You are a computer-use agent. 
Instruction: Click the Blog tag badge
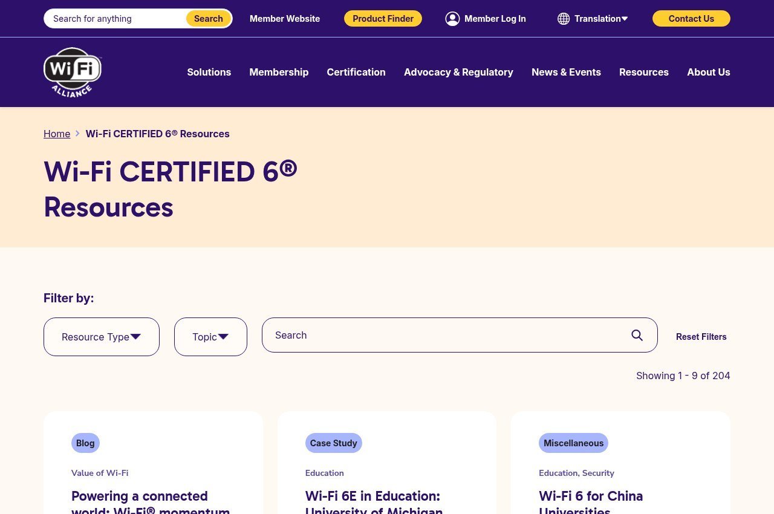tap(85, 443)
